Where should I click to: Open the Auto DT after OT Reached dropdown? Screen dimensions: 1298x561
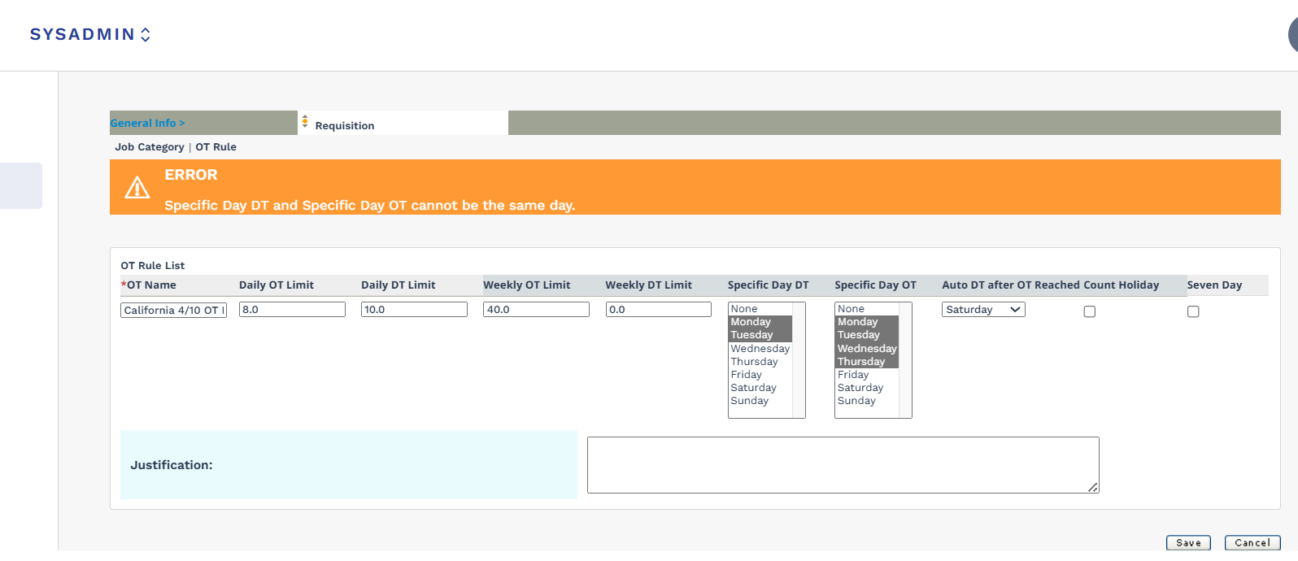[983, 310]
